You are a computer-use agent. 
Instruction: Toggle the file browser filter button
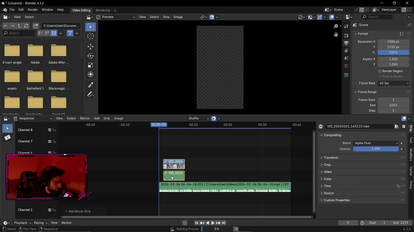[70, 33]
